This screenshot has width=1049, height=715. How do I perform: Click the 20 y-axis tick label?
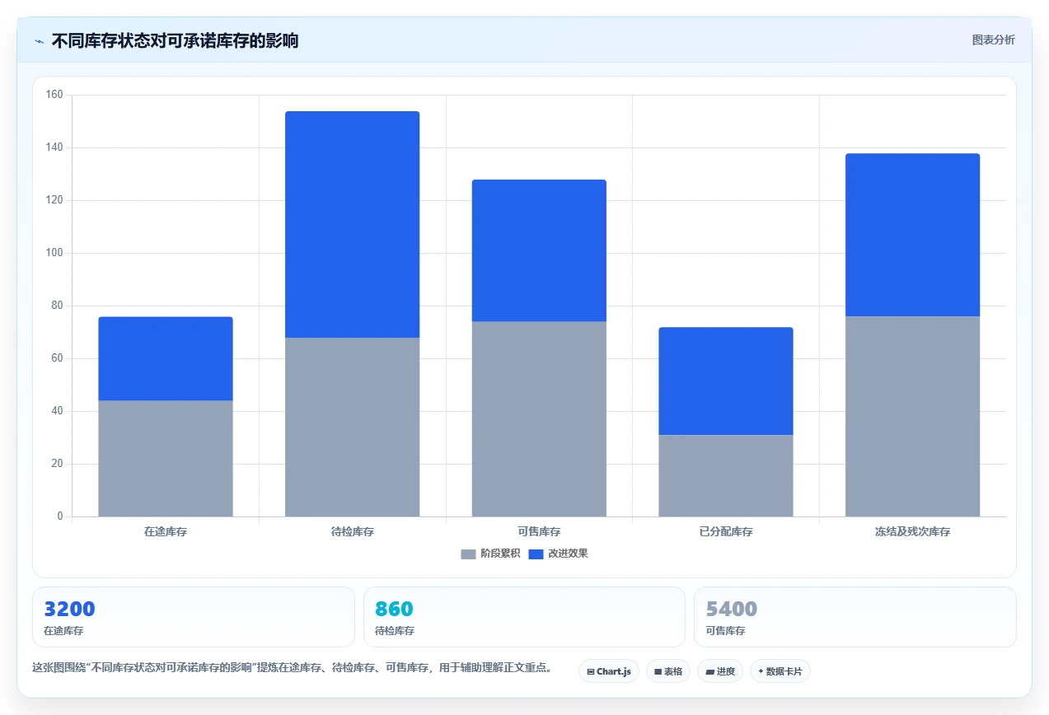pos(57,464)
